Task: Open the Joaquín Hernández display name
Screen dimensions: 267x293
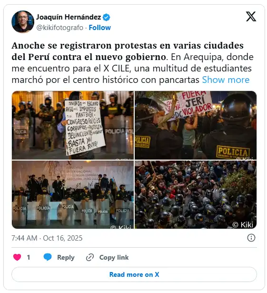Action: [69, 17]
